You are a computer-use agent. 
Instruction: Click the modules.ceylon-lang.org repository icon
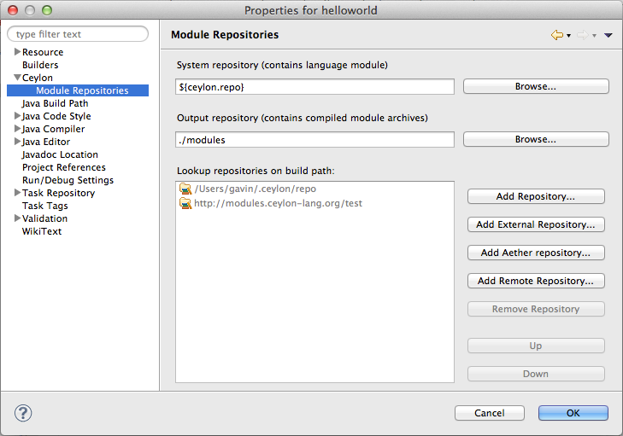coord(185,204)
